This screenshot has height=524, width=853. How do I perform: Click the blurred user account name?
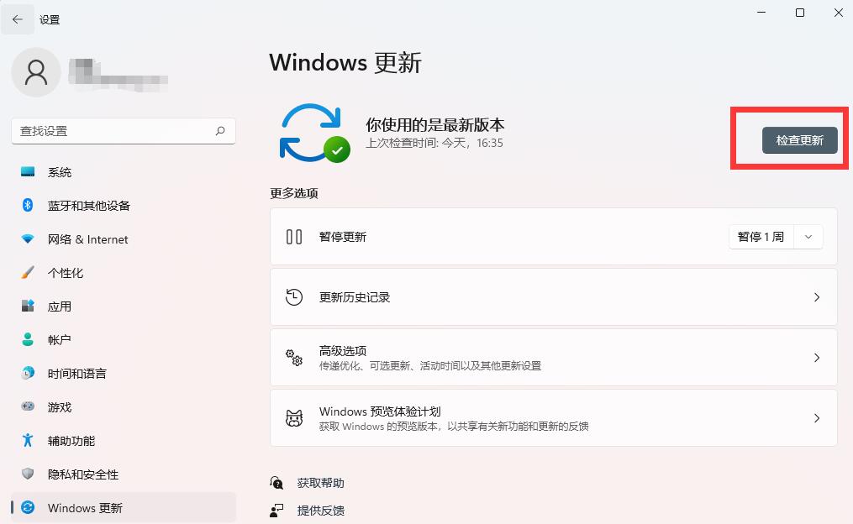tap(118, 75)
